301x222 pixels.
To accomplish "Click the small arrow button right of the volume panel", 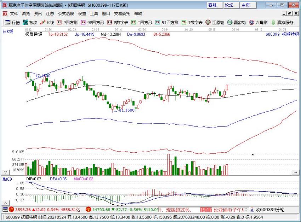I will pos(295,173).
